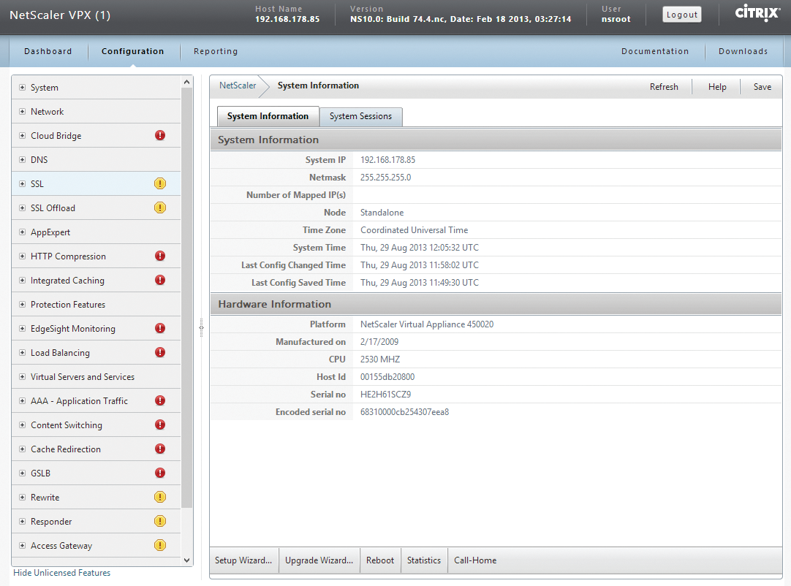Click the Platform value NetScaler Virtual Appliance 450020

click(427, 324)
